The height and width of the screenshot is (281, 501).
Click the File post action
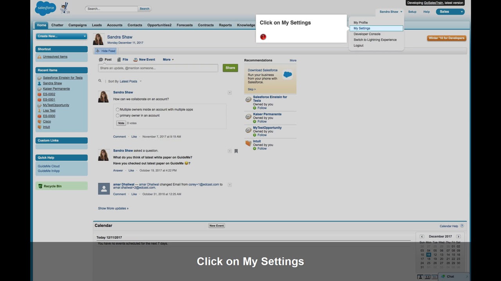click(123, 60)
